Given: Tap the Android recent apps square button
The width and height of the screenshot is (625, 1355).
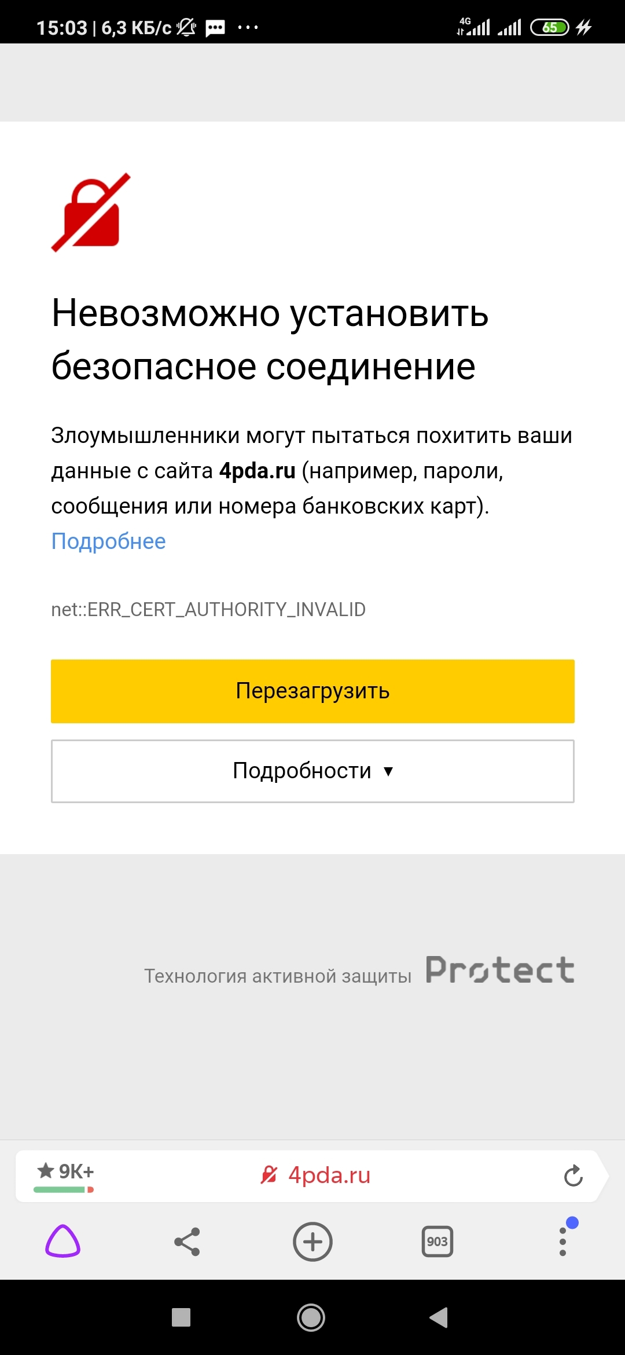Looking at the screenshot, I should coord(181,1317).
